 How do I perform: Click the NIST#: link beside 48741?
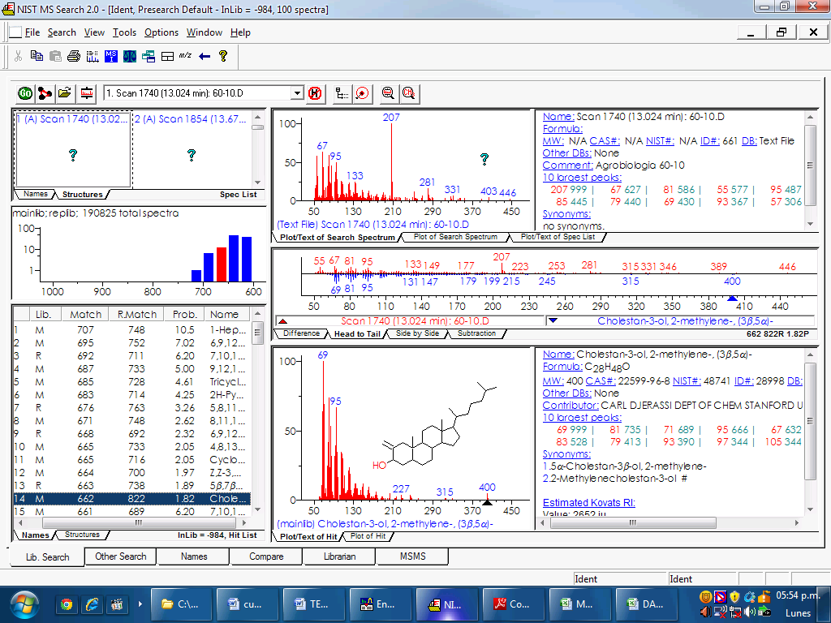click(687, 381)
